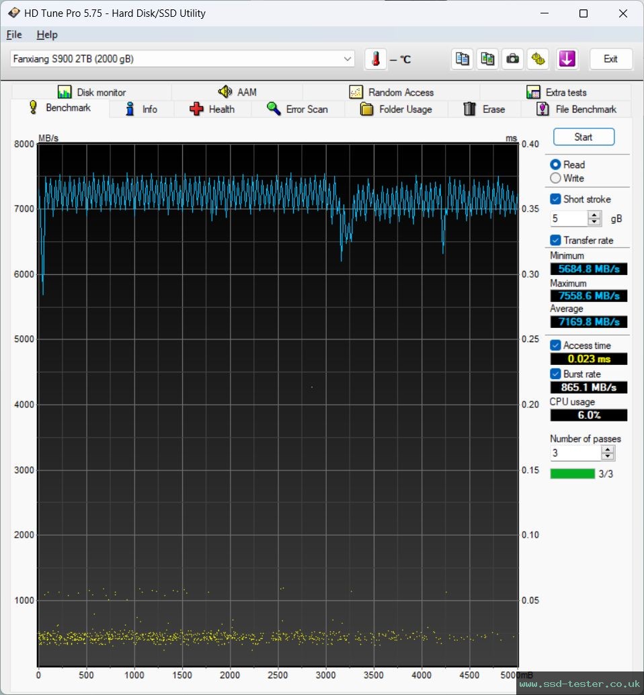
Task: Switch to the Extra tests tab
Action: tap(556, 92)
